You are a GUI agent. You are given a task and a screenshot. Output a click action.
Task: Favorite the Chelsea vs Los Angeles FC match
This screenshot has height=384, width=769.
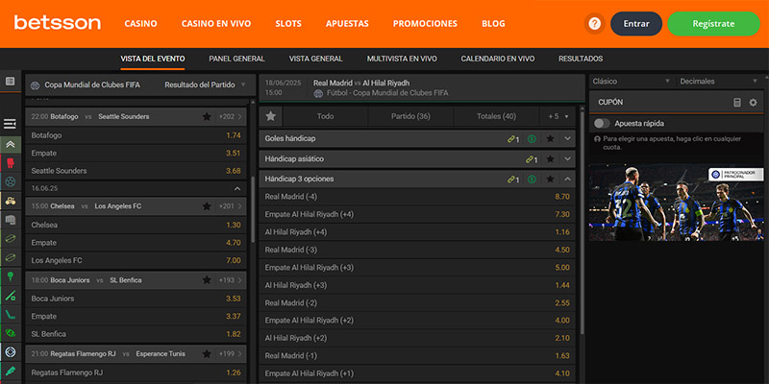pos(207,206)
